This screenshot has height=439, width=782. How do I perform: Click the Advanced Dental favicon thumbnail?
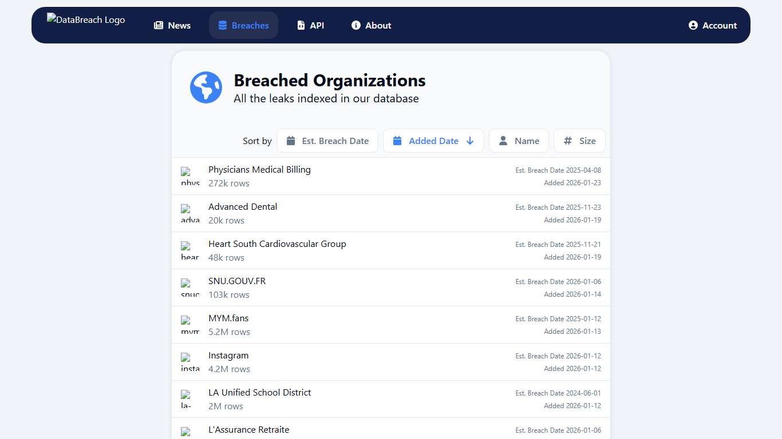point(189,213)
